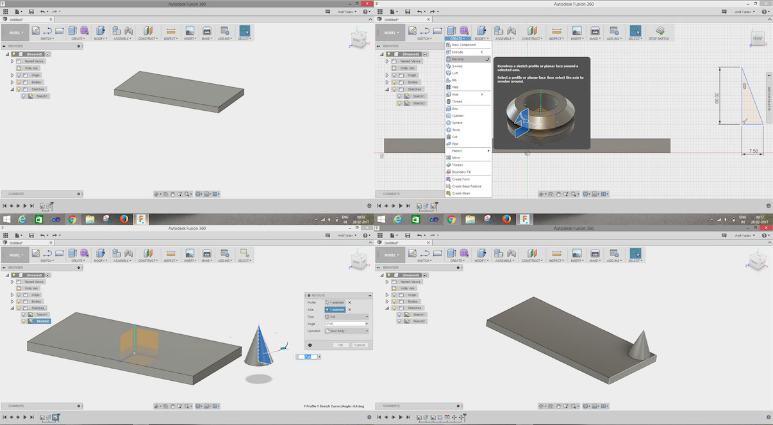The image size is (773, 425).
Task: Click the Create Form icon in Create menu
Action: 447,179
